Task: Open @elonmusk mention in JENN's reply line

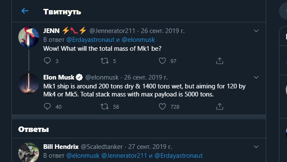Action: point(138,40)
